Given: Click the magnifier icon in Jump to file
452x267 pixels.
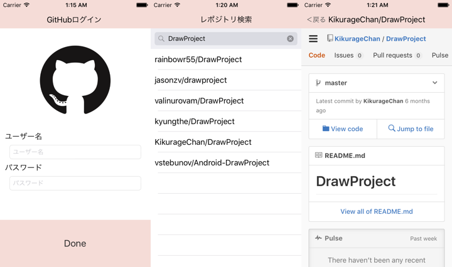Looking at the screenshot, I should point(392,128).
